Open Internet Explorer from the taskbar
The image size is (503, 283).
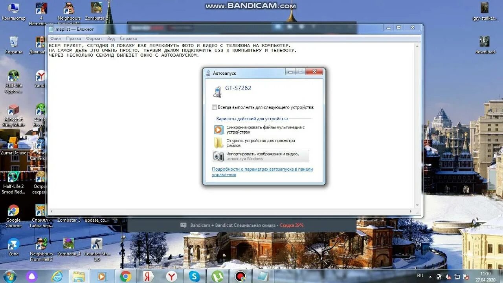[x=57, y=276]
